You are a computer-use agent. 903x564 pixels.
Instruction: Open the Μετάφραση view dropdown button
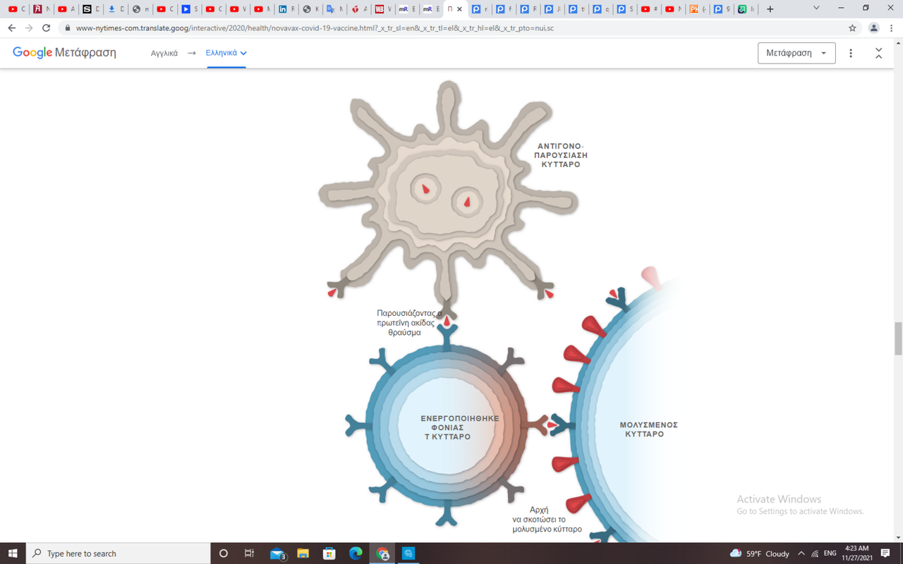click(x=796, y=53)
